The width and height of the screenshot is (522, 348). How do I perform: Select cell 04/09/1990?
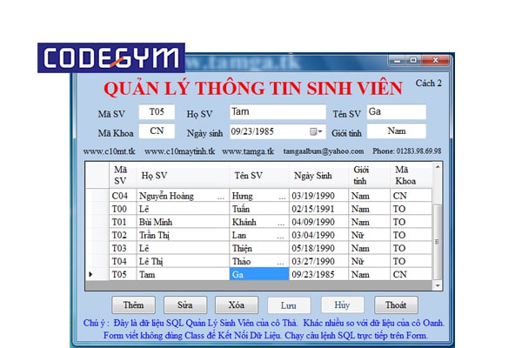[318, 222]
